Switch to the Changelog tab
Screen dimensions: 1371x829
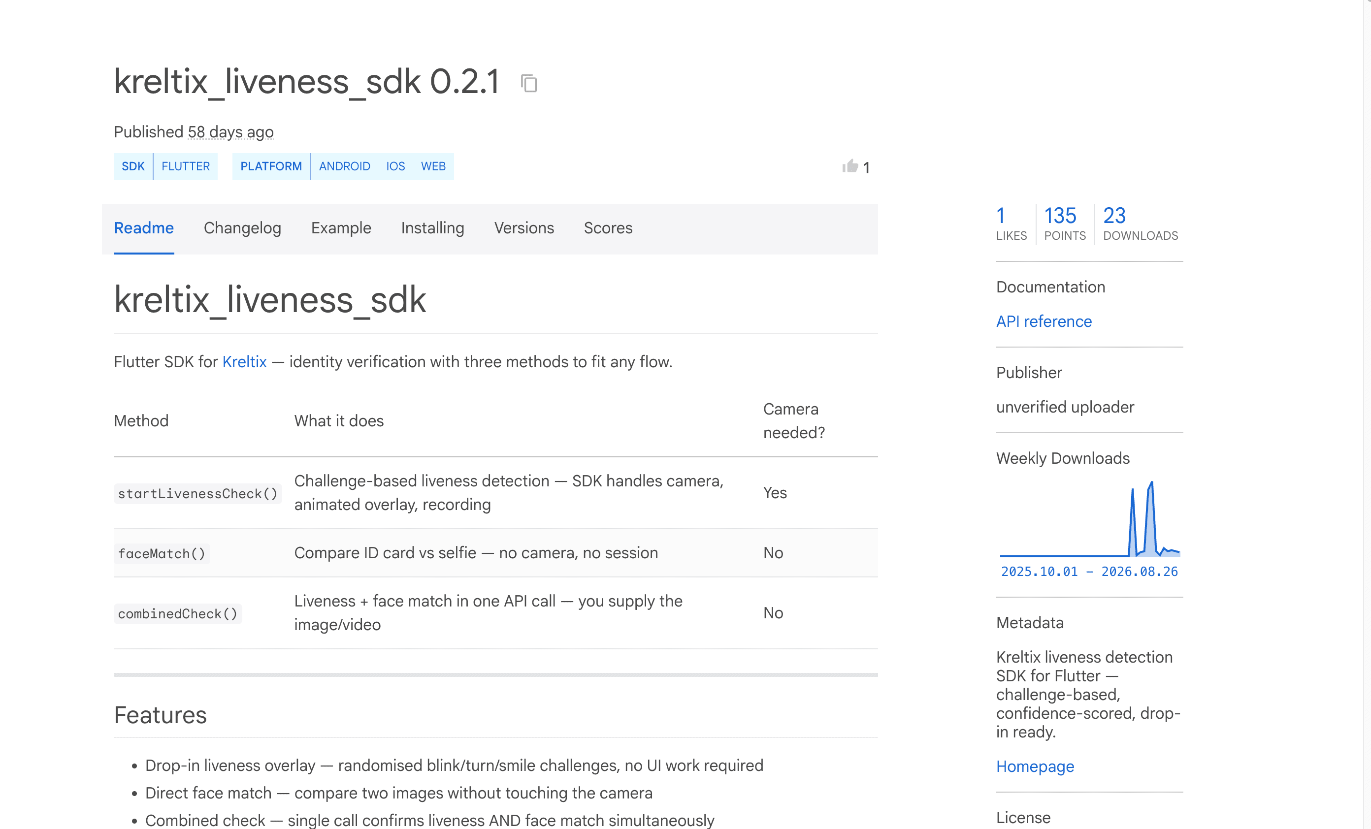(243, 228)
